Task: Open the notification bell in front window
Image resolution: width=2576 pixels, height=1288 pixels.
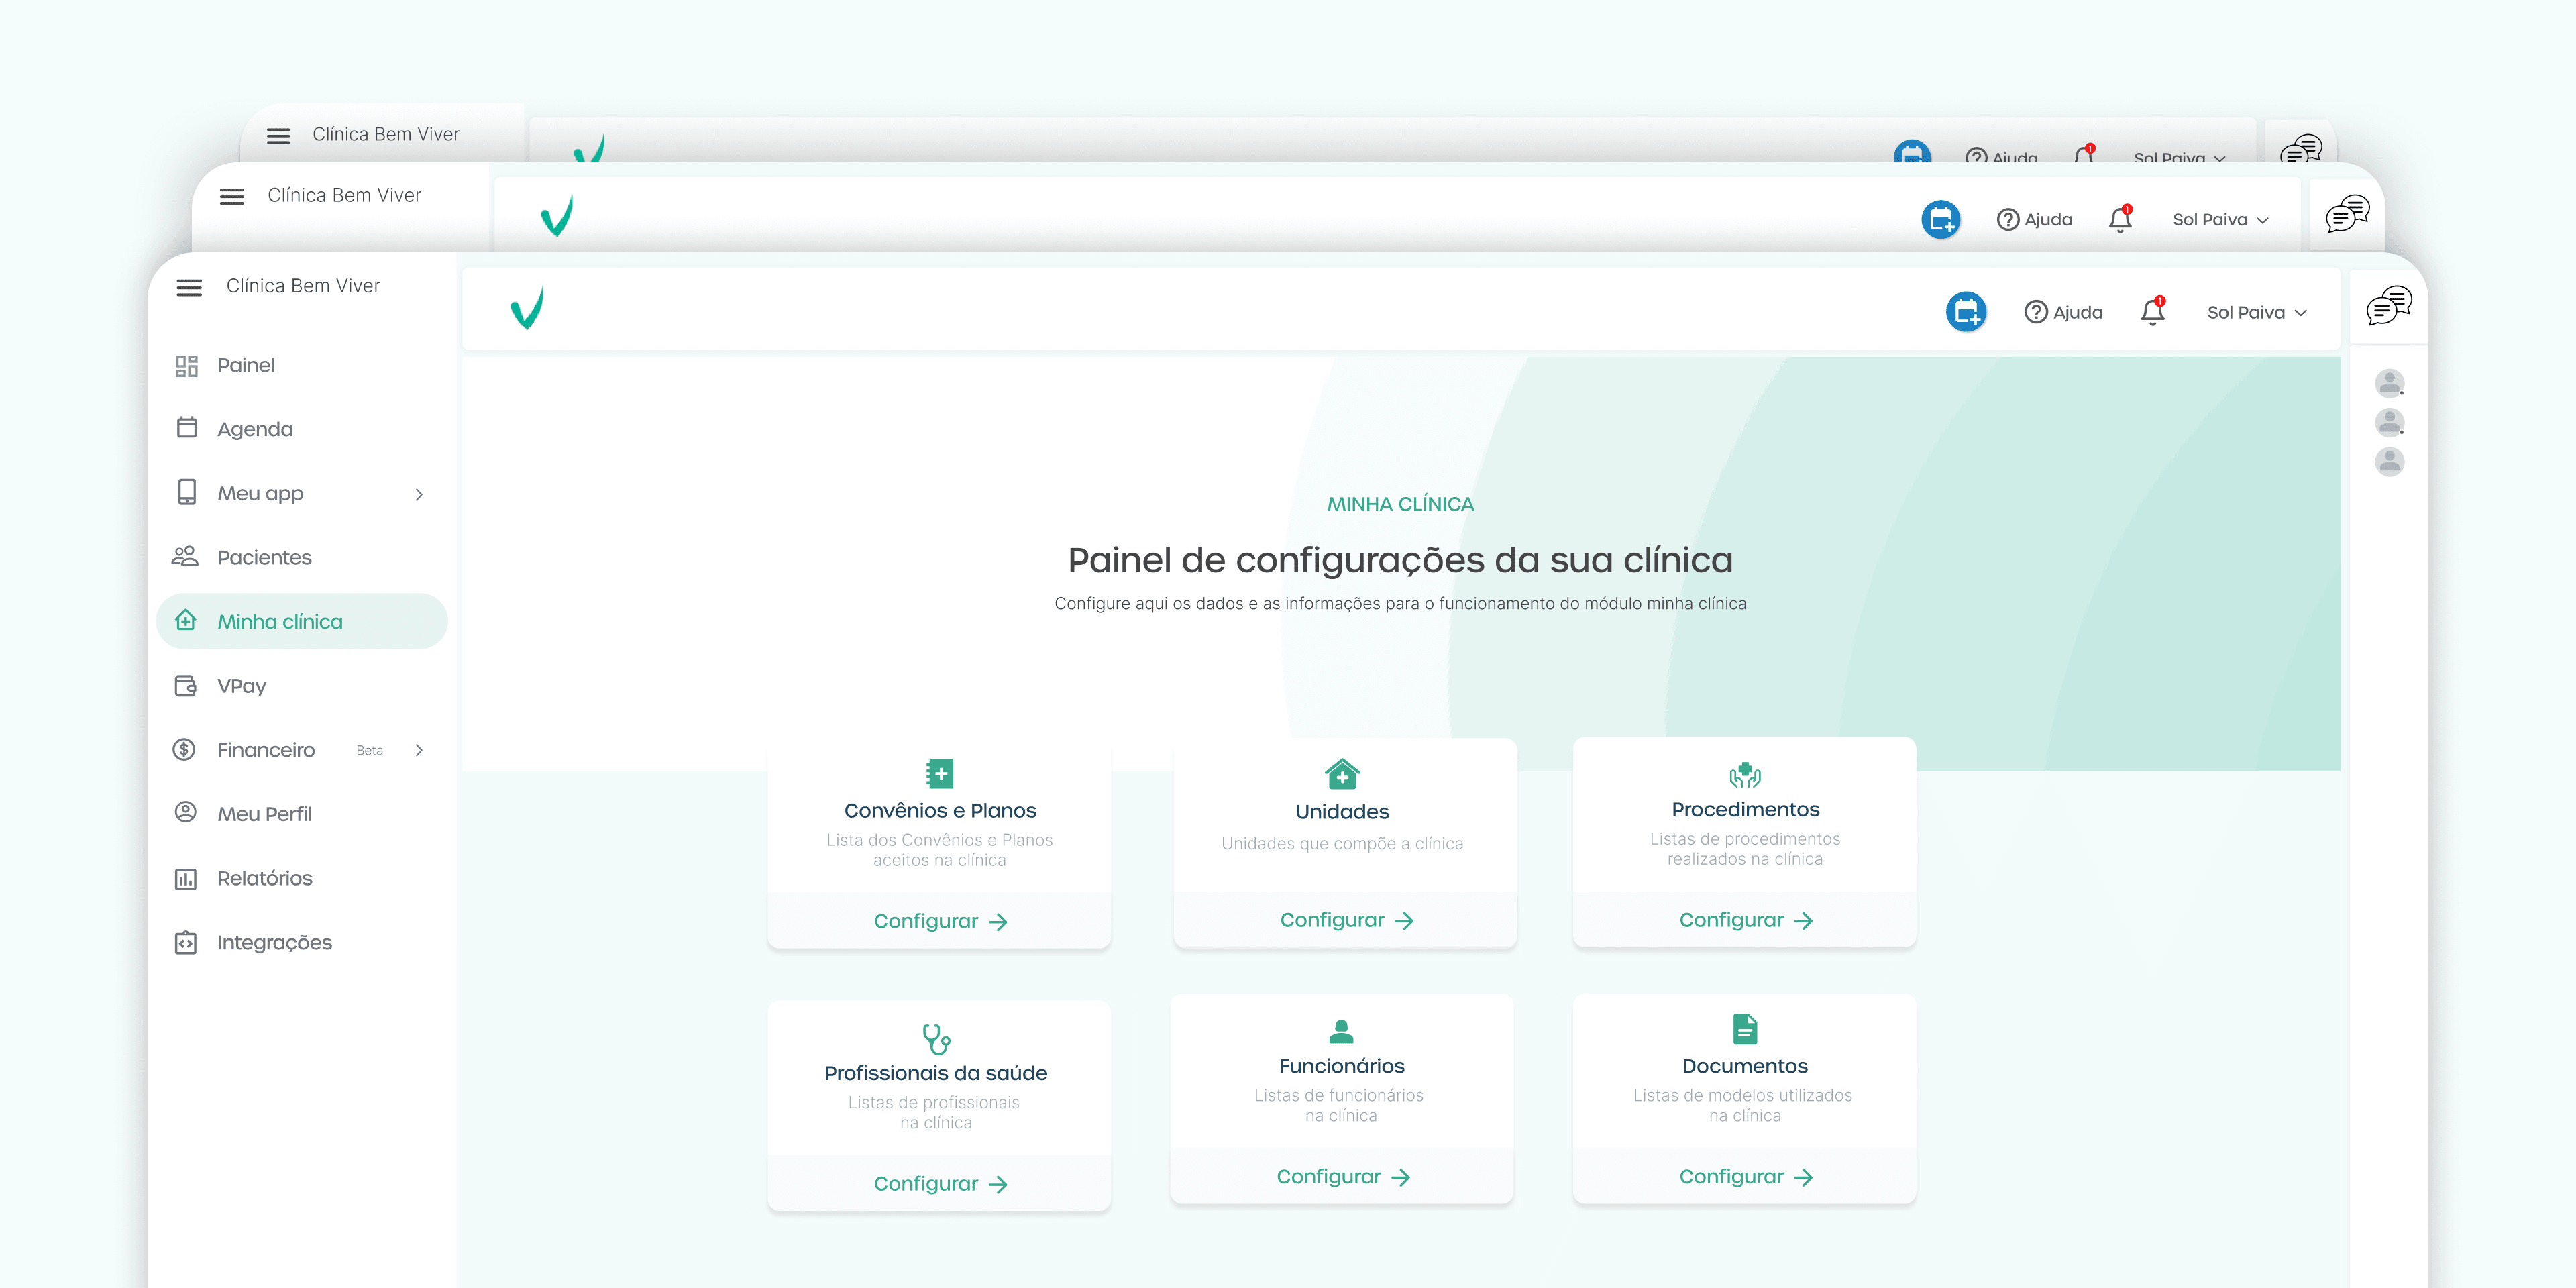Action: [x=2153, y=311]
